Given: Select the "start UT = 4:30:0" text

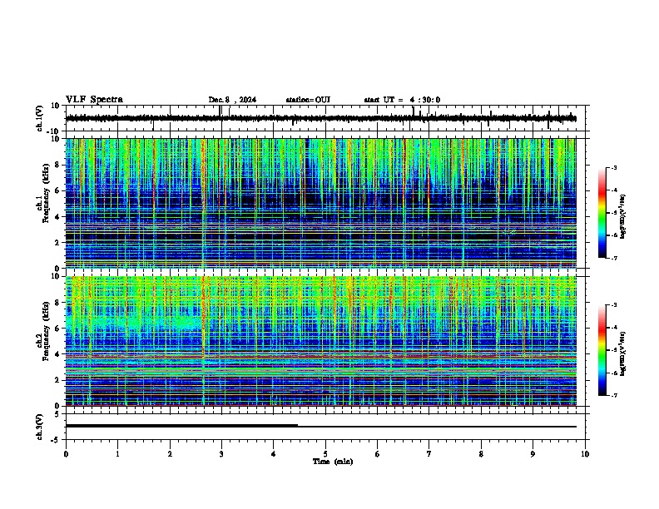Looking at the screenshot, I should [402, 100].
